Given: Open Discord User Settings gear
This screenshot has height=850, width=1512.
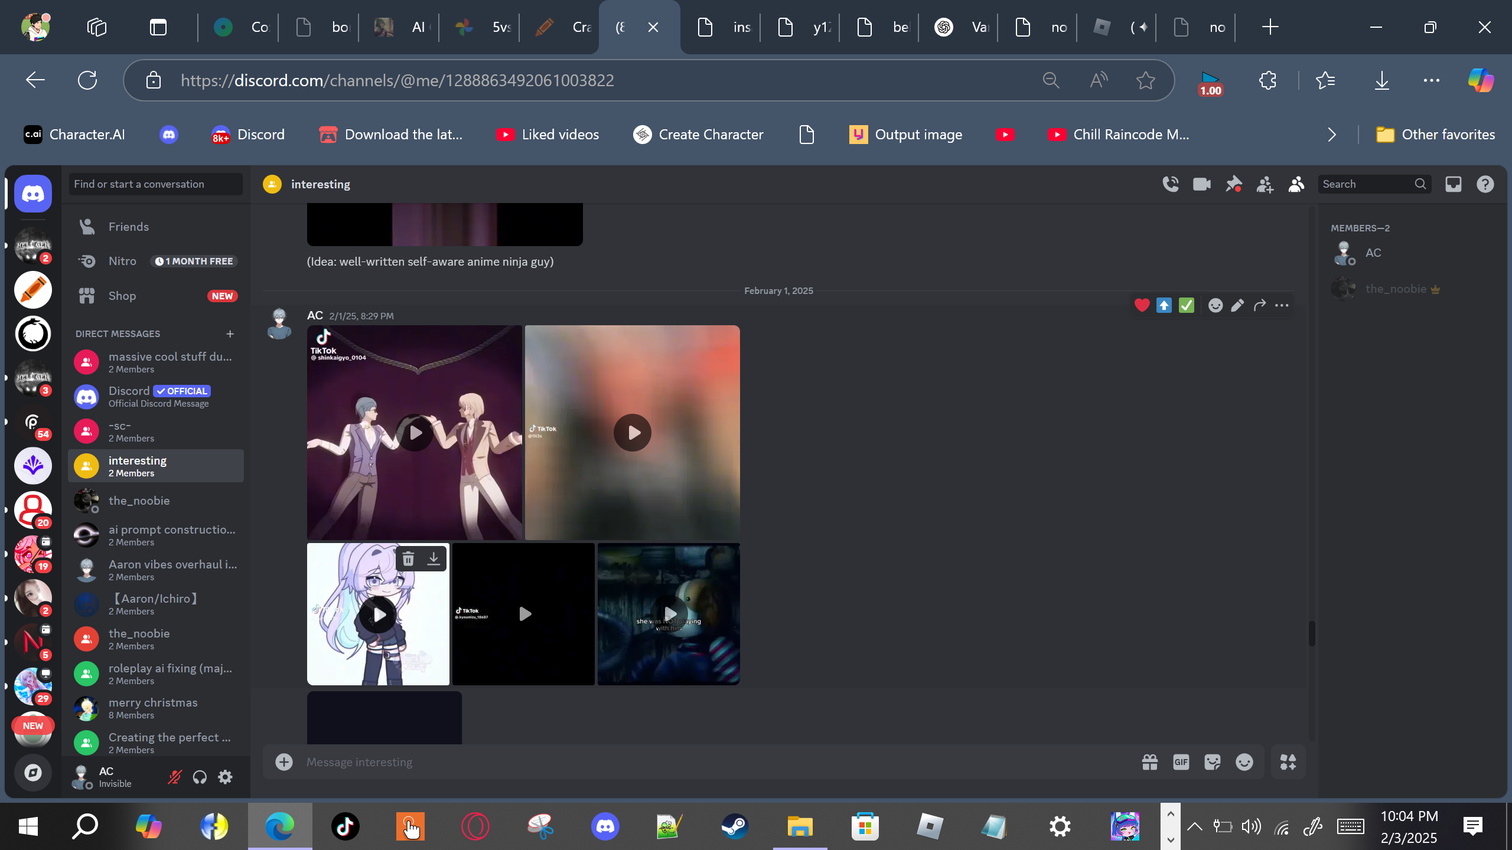Looking at the screenshot, I should (225, 777).
